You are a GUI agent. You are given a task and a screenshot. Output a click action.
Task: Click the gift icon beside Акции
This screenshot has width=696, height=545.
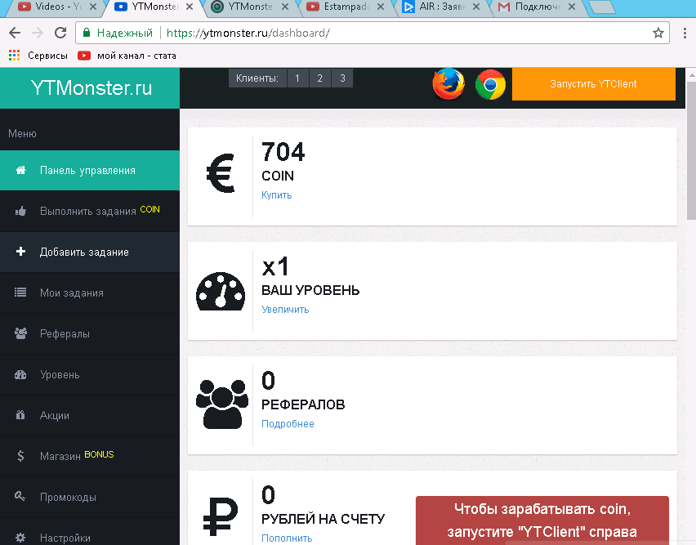pos(20,415)
